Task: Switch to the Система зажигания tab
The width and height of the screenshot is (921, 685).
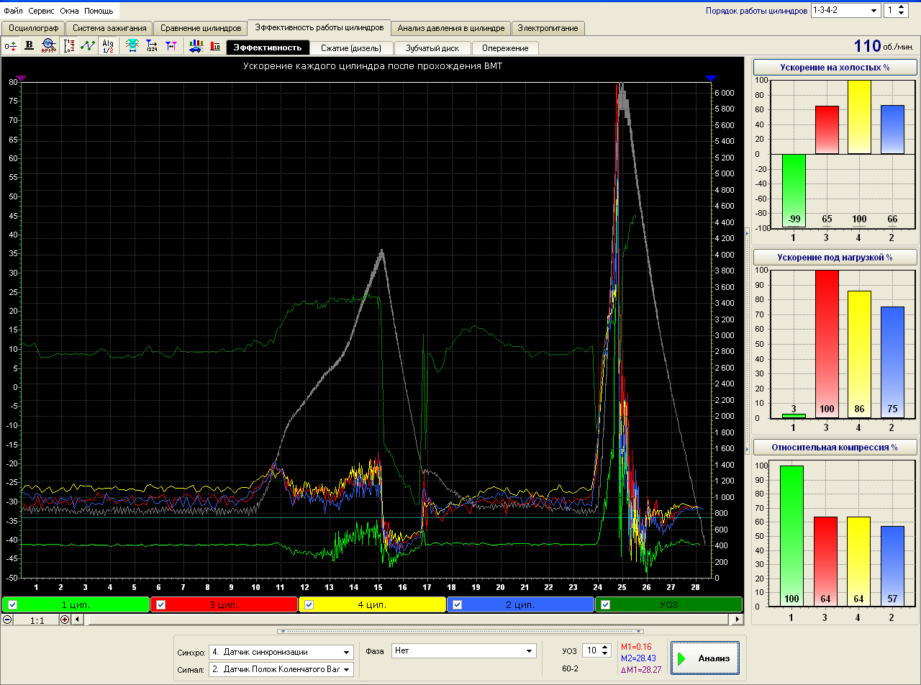Action: (x=109, y=28)
